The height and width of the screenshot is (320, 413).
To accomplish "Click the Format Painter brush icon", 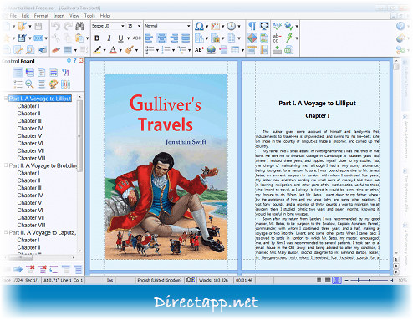I will pos(129,50).
